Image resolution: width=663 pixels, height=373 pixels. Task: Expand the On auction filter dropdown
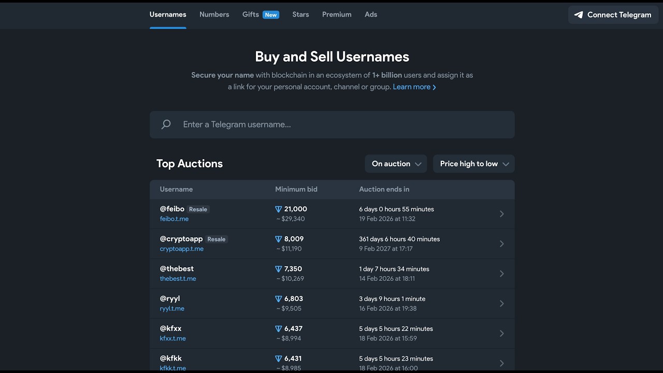(x=396, y=164)
